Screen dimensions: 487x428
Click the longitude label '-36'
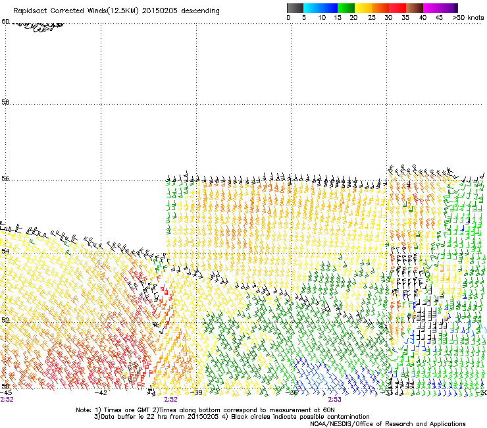292,393
